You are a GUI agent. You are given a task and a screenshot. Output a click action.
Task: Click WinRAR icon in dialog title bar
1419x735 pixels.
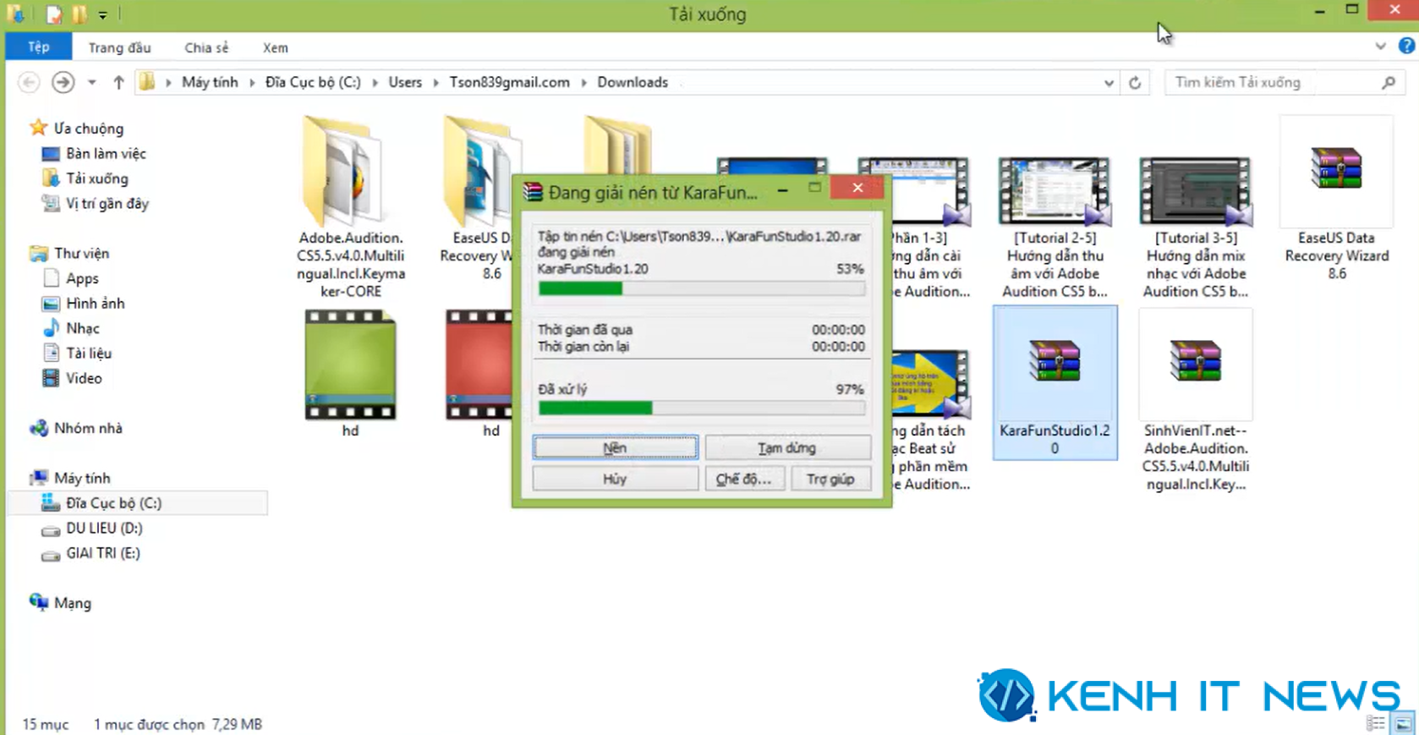(x=533, y=192)
